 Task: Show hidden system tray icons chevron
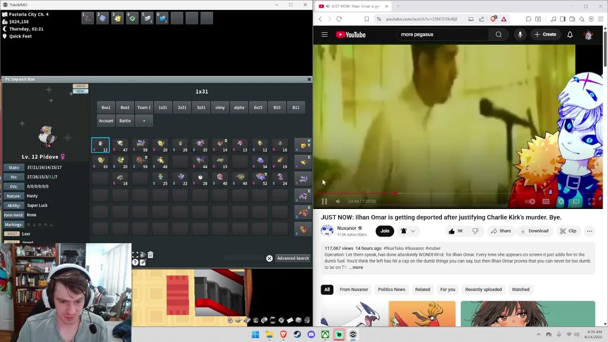[x=539, y=334]
